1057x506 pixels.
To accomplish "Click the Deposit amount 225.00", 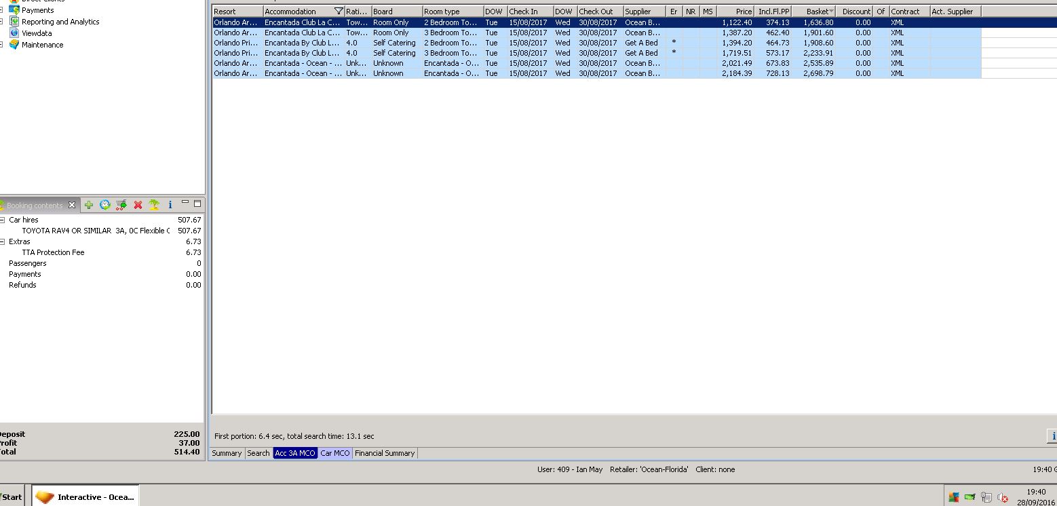I will point(187,434).
